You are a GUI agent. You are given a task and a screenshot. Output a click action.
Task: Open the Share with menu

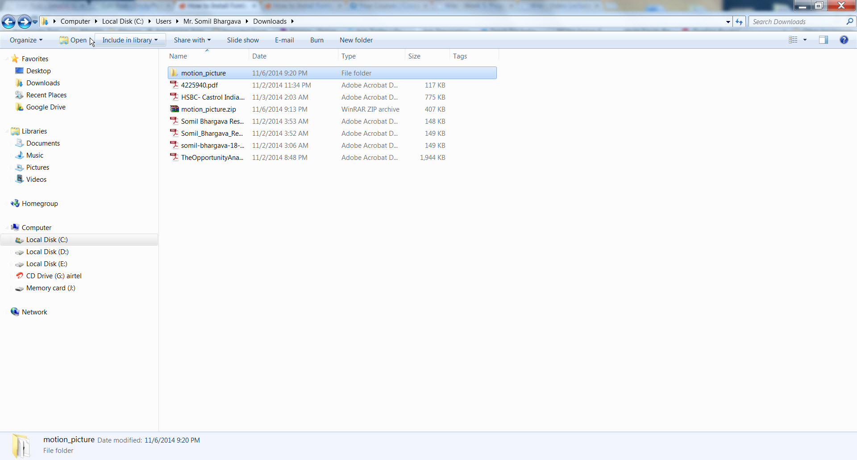192,40
